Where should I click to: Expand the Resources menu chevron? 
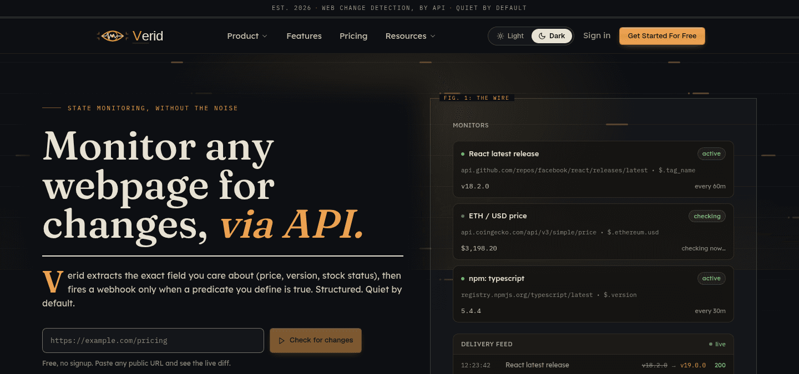[433, 36]
